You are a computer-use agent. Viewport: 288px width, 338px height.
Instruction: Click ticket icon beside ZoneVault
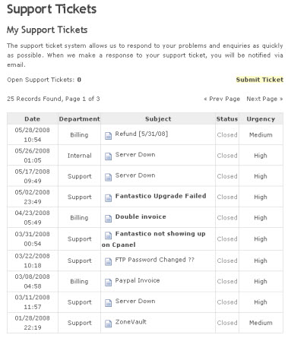click(x=108, y=324)
